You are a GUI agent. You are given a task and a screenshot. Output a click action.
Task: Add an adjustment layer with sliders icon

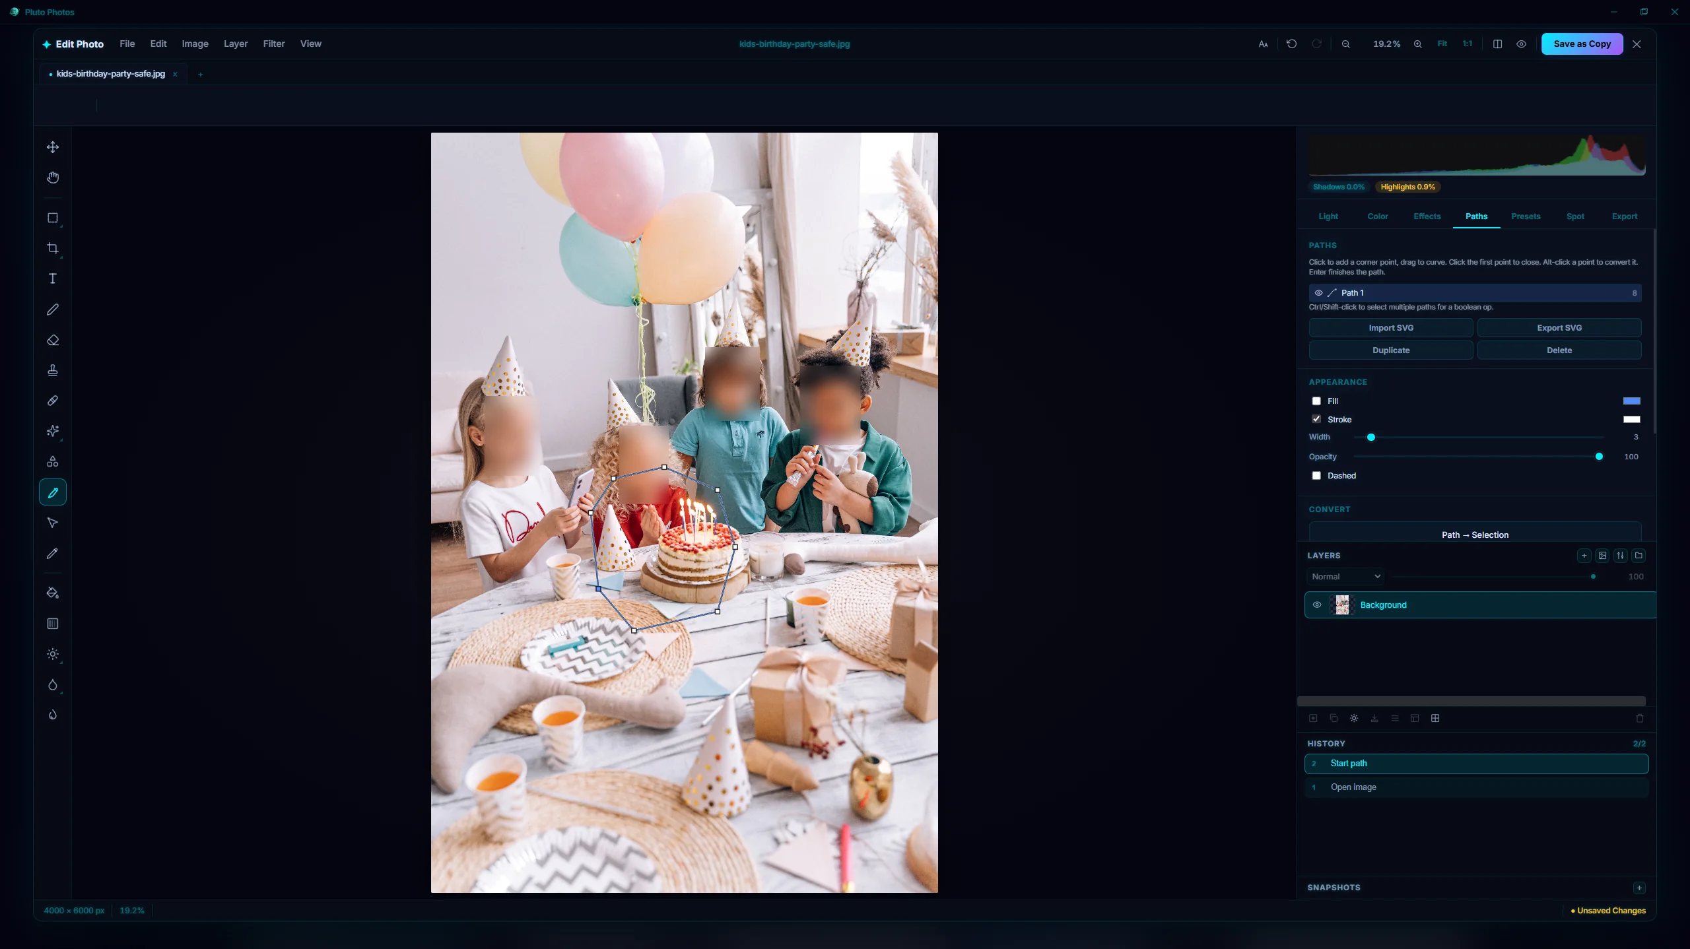coord(1621,556)
